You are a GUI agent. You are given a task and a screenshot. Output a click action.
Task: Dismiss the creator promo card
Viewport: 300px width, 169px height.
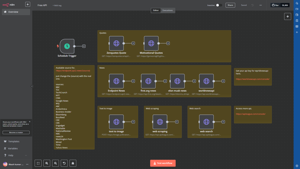pos(30,122)
